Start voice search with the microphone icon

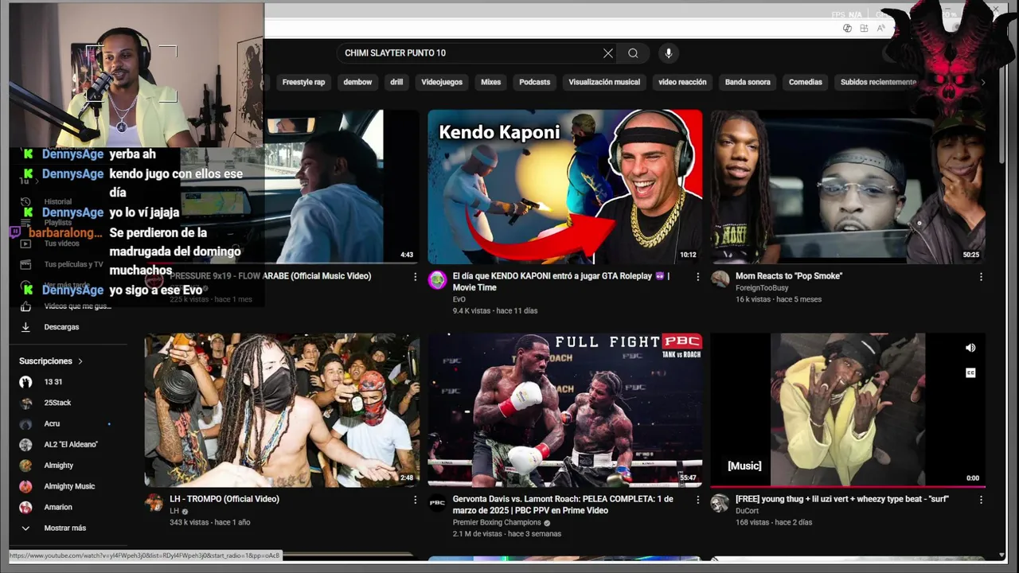(668, 53)
